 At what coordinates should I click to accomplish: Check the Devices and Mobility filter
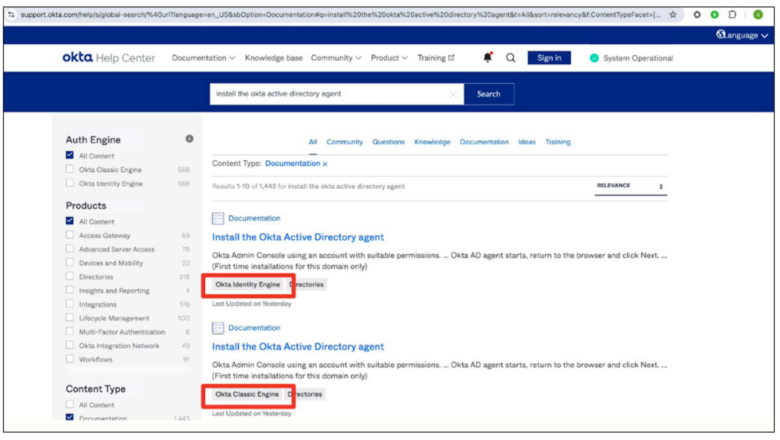pyautogui.click(x=69, y=262)
